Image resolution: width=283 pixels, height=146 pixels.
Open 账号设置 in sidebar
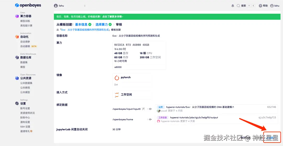[25, 109]
